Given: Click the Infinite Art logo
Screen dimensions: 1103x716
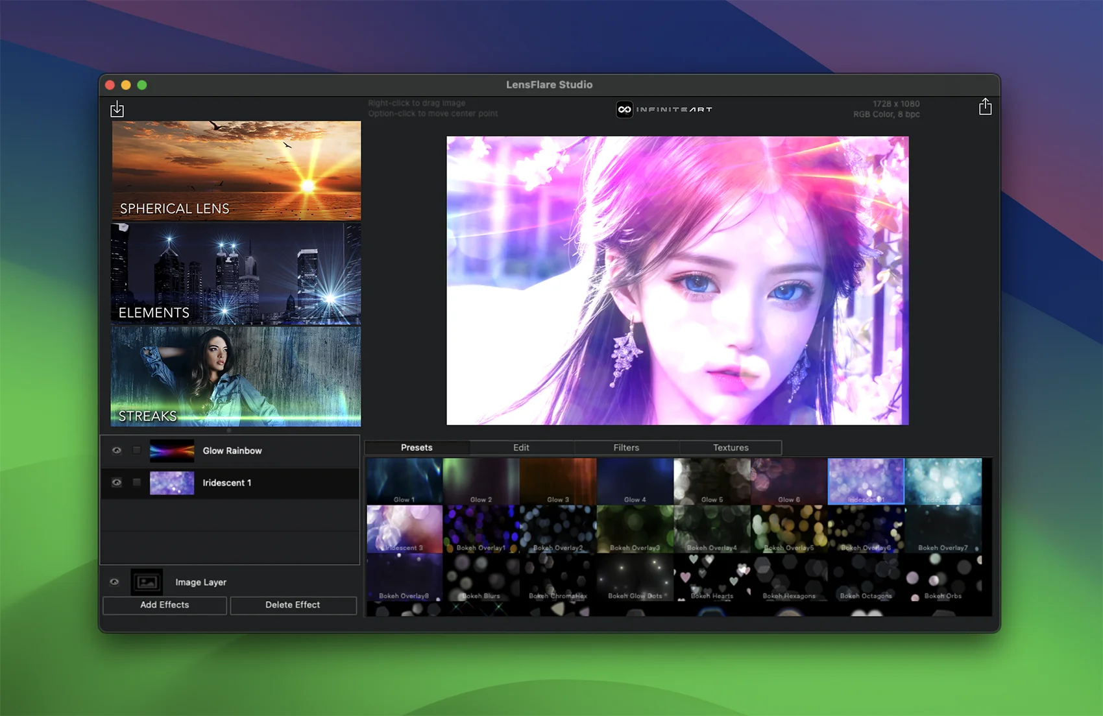Looking at the screenshot, I should [x=664, y=110].
